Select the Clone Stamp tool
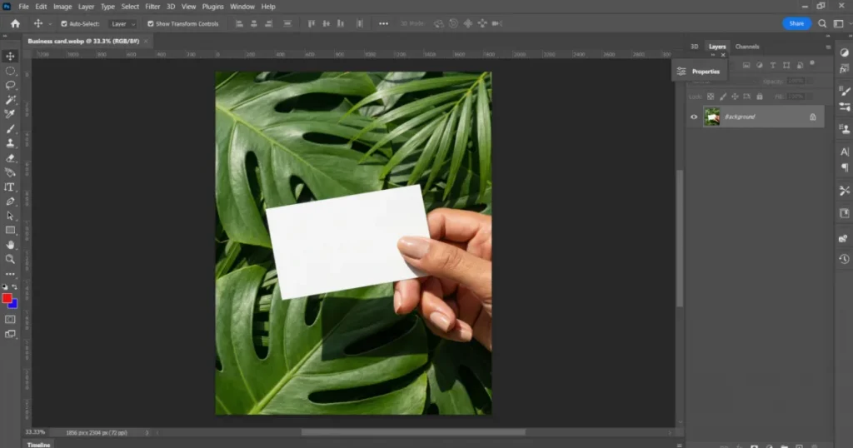Image resolution: width=853 pixels, height=448 pixels. (10, 143)
